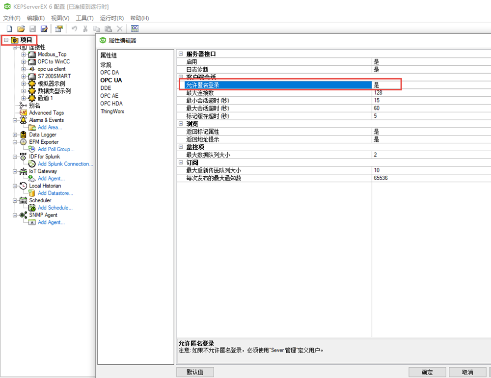Click the Save toolbar icon
The height and width of the screenshot is (378, 491).
pos(32,29)
